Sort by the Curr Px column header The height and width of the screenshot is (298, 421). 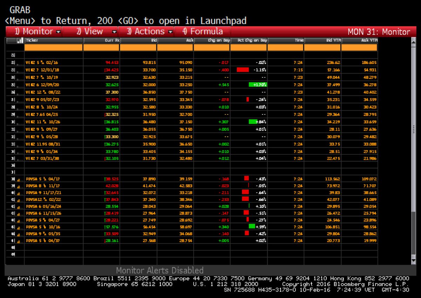[101, 41]
